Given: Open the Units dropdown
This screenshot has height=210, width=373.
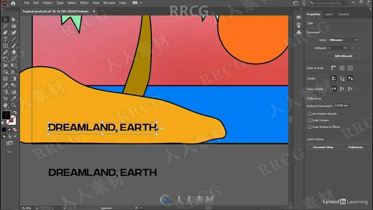Looking at the screenshot, I should (x=343, y=40).
